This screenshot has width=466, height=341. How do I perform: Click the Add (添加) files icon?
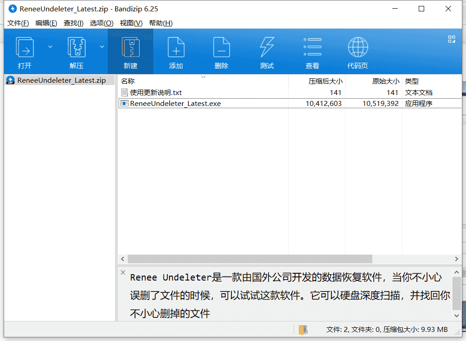[176, 47]
